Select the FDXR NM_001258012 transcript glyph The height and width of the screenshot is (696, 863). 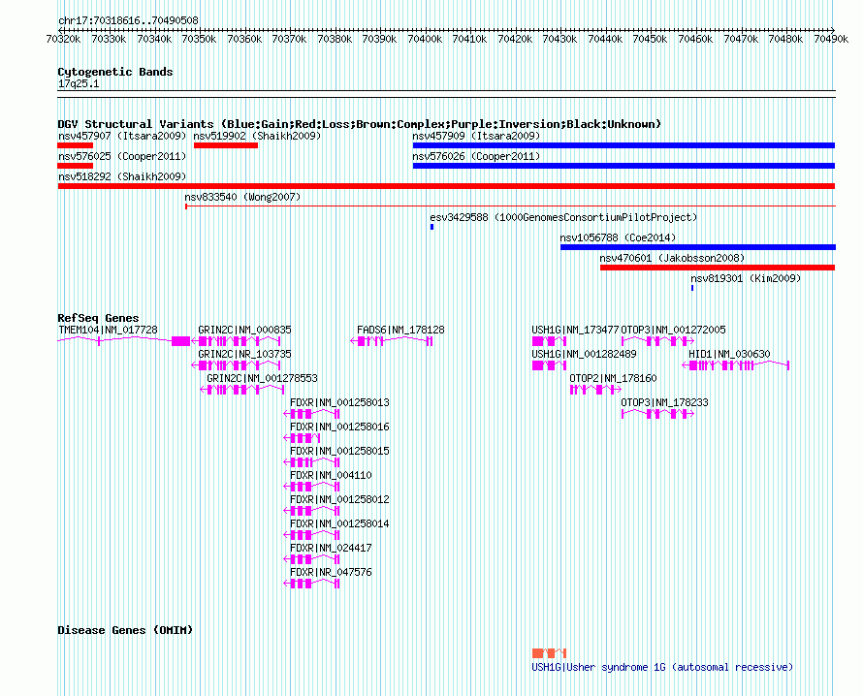click(x=311, y=511)
